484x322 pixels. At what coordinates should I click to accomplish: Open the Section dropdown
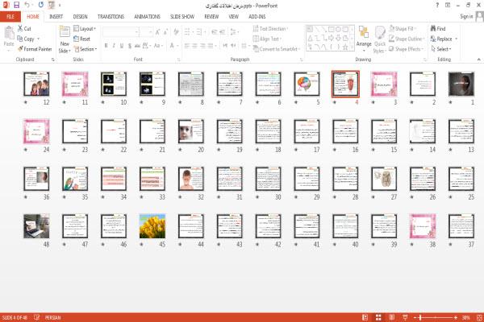[x=86, y=49]
